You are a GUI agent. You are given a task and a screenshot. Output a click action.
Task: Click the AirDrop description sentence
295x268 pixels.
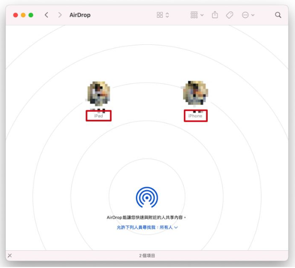tap(147, 217)
